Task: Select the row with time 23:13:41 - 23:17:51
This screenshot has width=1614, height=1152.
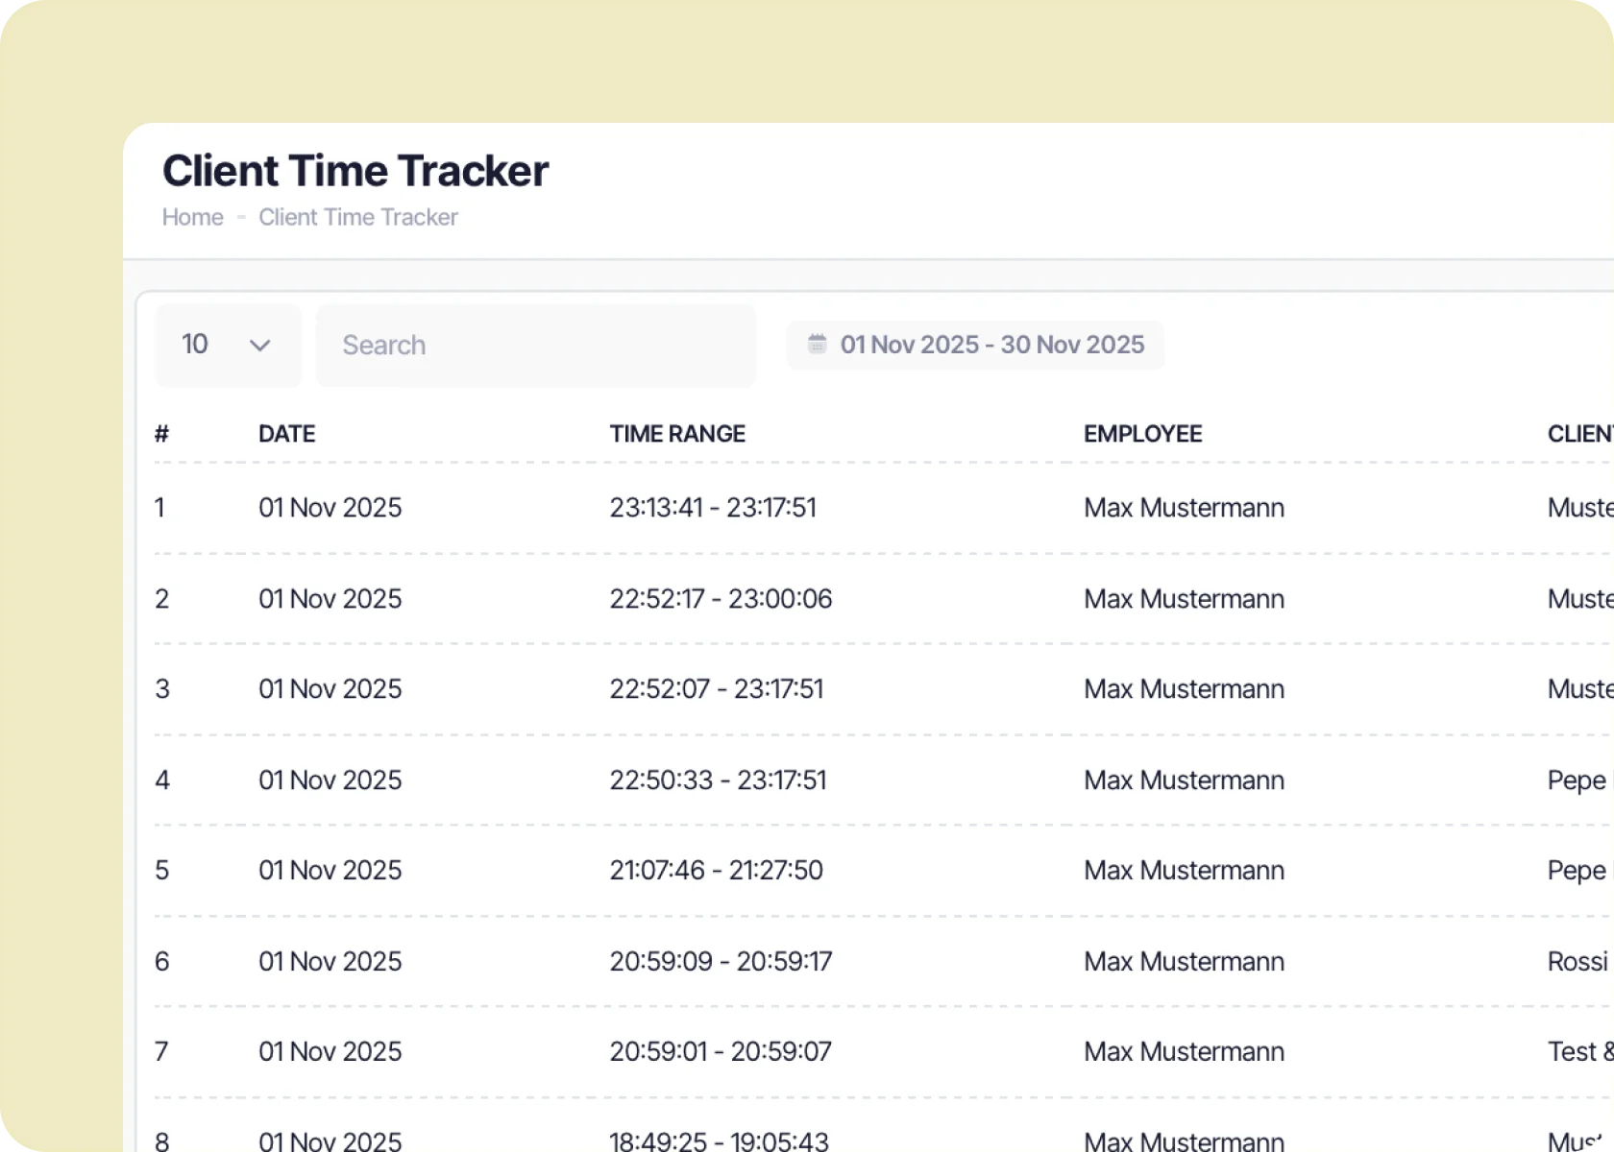Action: pyautogui.click(x=712, y=508)
